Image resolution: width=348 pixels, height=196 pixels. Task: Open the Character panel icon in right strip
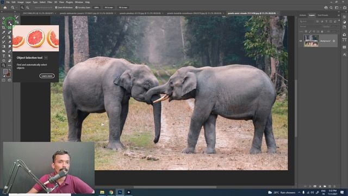344,54
